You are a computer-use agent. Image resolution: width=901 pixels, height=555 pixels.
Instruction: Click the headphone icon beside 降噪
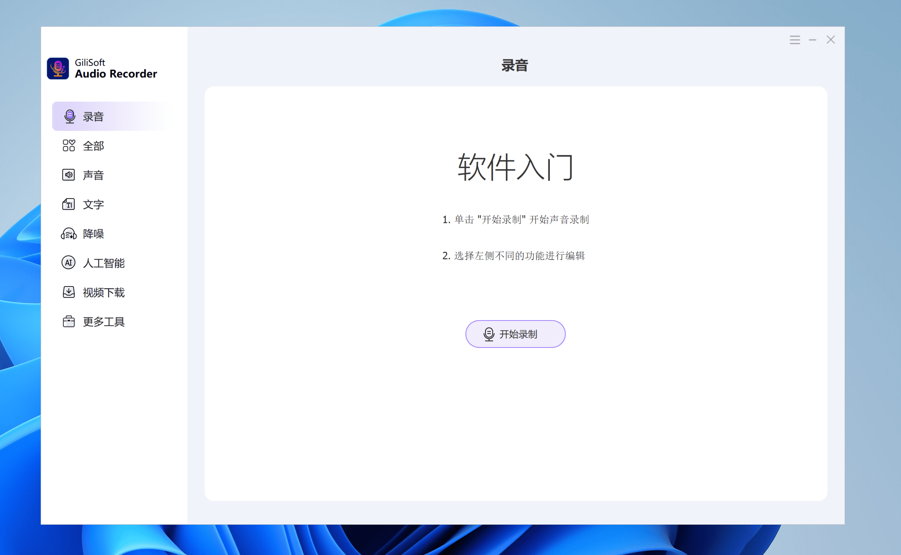tap(69, 233)
